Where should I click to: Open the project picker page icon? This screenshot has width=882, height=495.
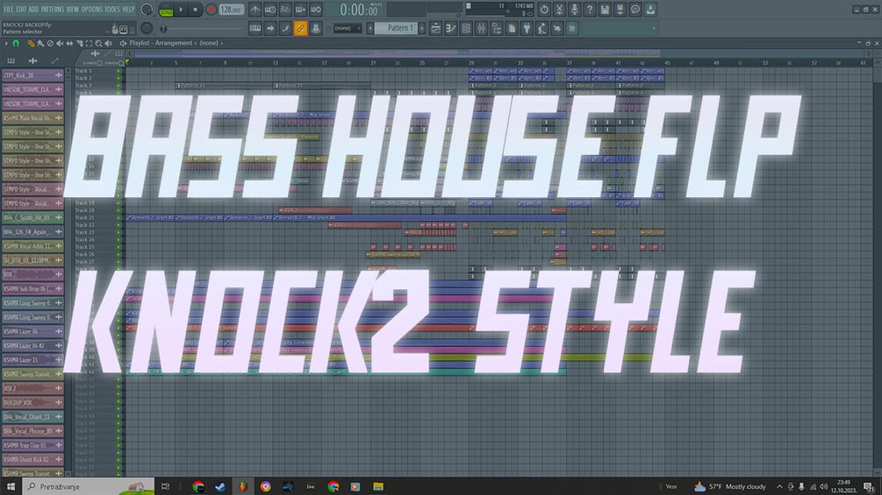point(512,28)
